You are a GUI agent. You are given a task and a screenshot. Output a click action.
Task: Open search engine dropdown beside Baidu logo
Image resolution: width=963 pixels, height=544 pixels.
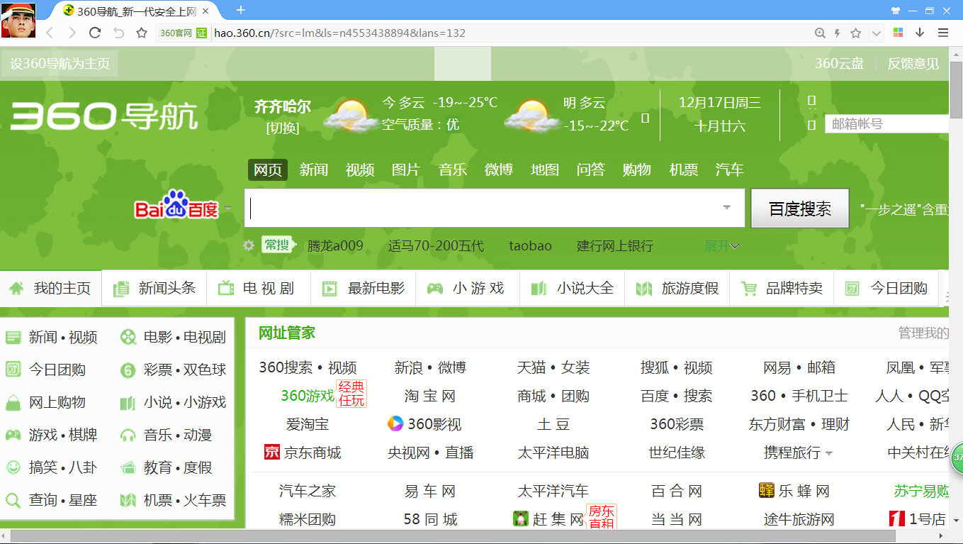pyautogui.click(x=228, y=209)
